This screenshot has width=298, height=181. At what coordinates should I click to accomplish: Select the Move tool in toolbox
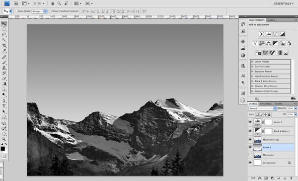pos(4,24)
